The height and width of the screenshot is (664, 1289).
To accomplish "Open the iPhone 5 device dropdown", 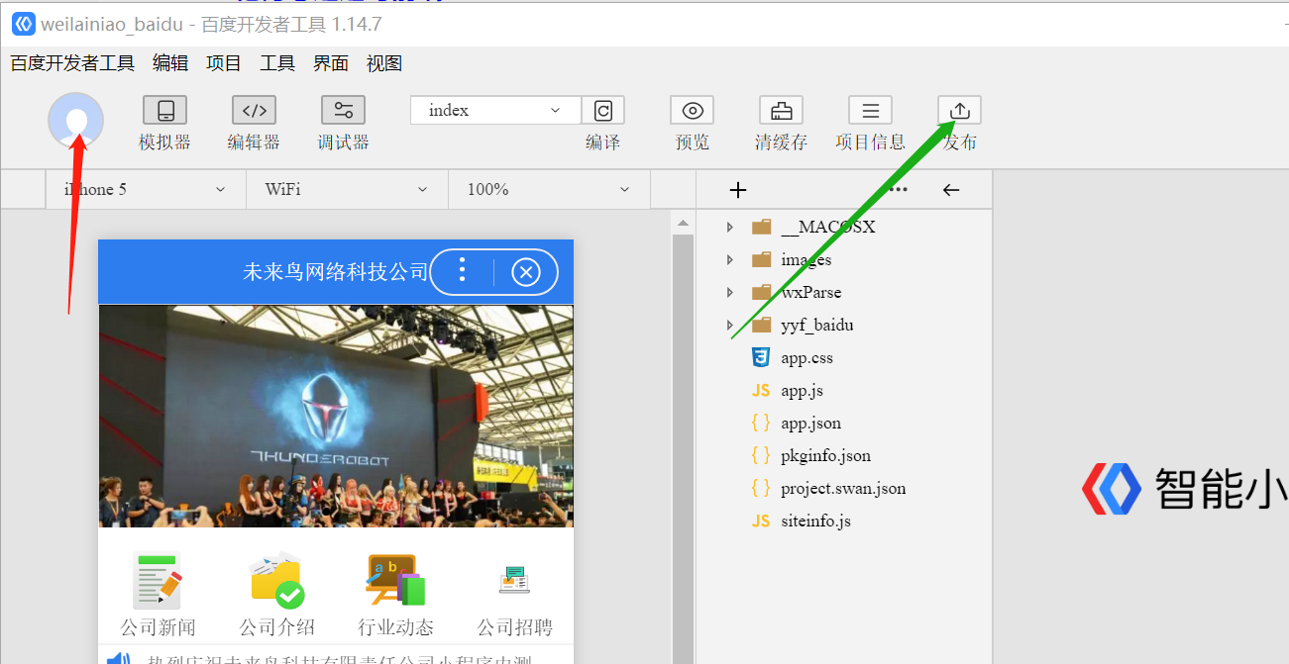I will point(146,189).
